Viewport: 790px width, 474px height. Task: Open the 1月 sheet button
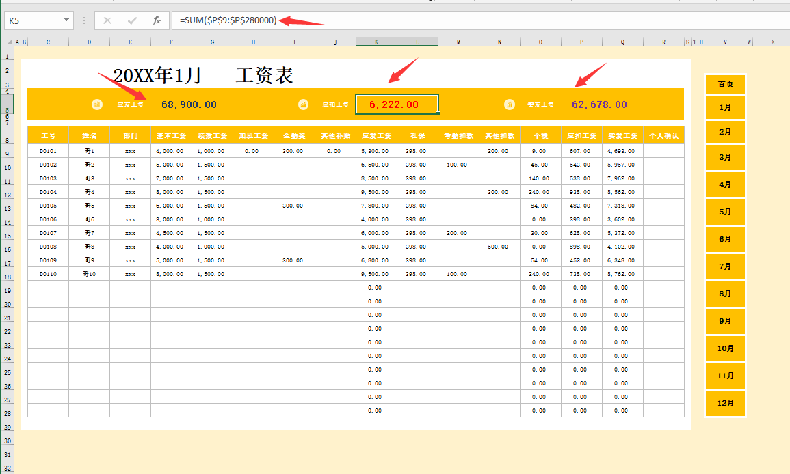click(725, 107)
